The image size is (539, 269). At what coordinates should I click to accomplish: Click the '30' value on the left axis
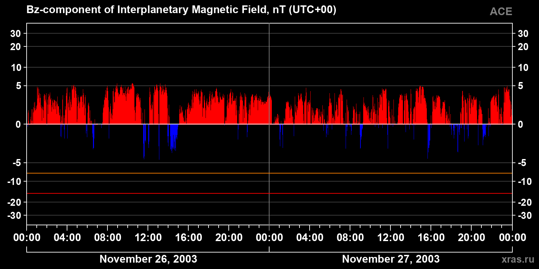pyautogui.click(x=15, y=34)
